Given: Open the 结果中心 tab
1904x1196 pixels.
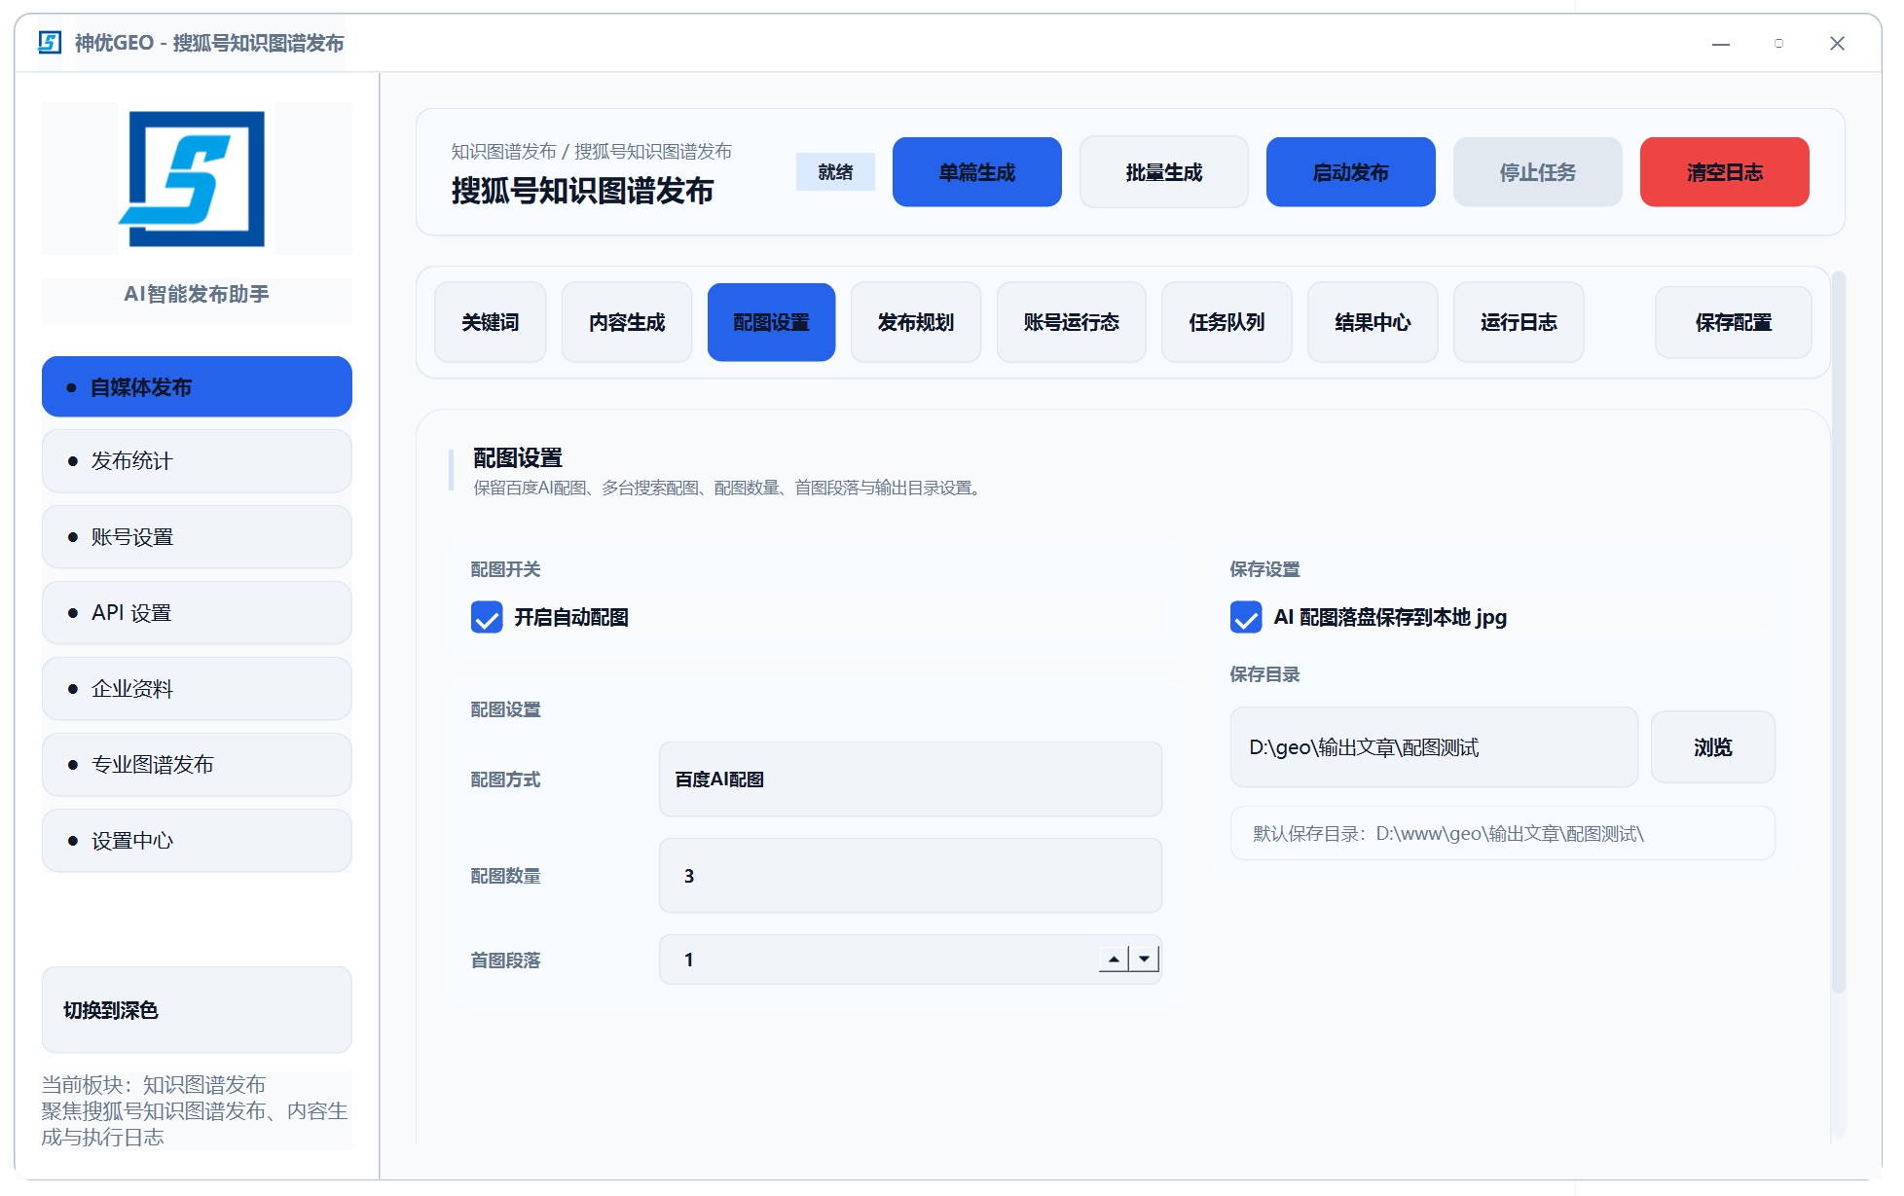Looking at the screenshot, I should (x=1373, y=322).
